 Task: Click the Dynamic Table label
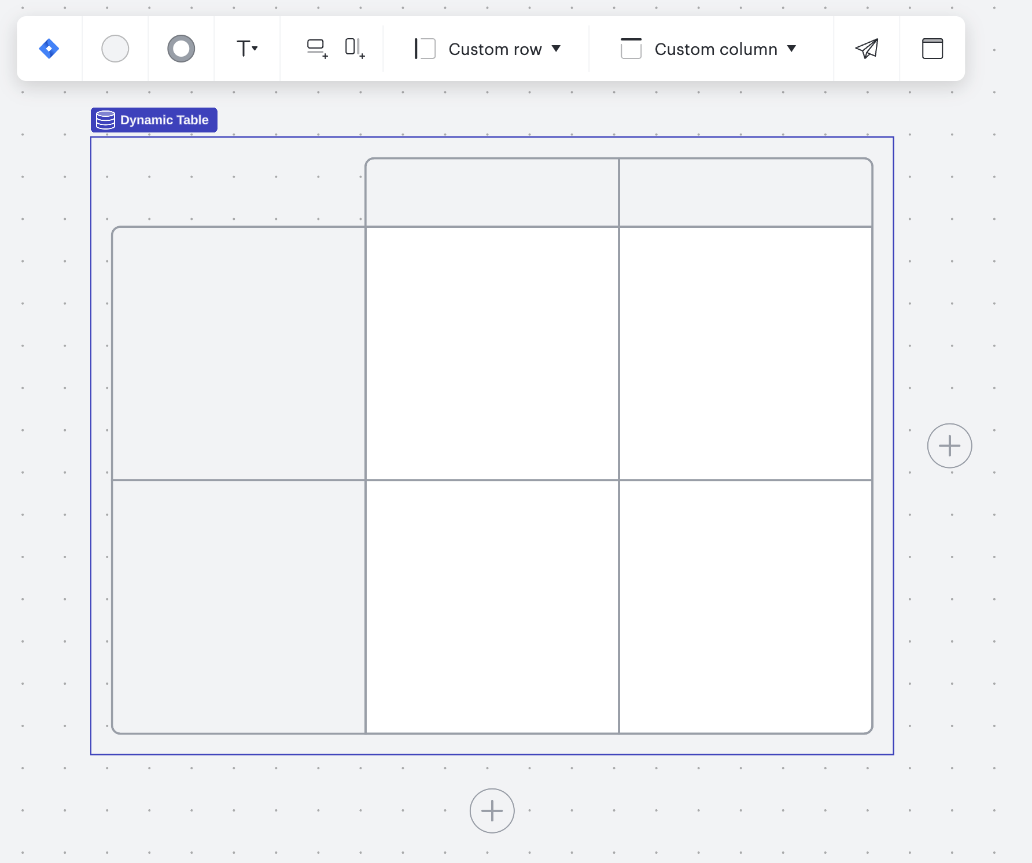pyautogui.click(x=164, y=120)
